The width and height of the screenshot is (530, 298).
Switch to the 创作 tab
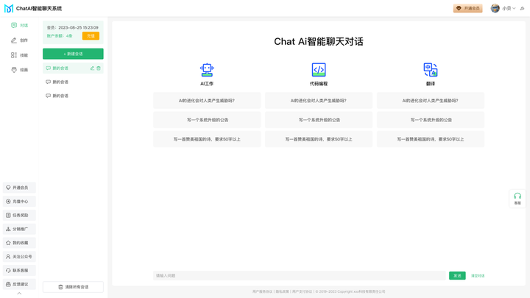[19, 40]
